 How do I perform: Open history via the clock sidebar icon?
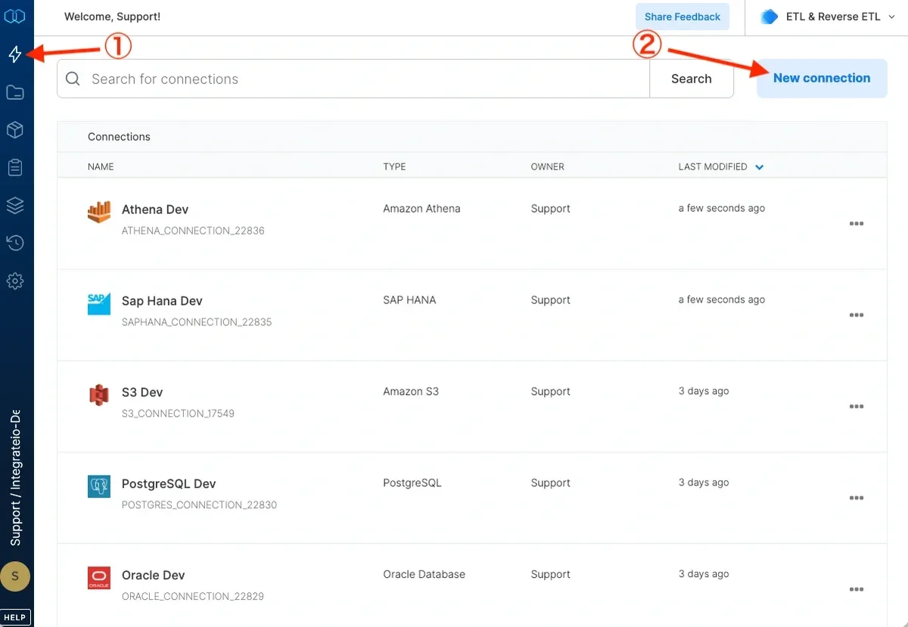pos(16,243)
